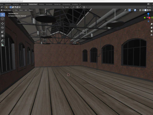Select the Select Box tool
The width and height of the screenshot is (153, 115).
(3, 15)
